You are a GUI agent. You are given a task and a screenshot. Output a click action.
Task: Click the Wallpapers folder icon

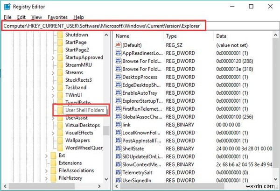pos(60,140)
